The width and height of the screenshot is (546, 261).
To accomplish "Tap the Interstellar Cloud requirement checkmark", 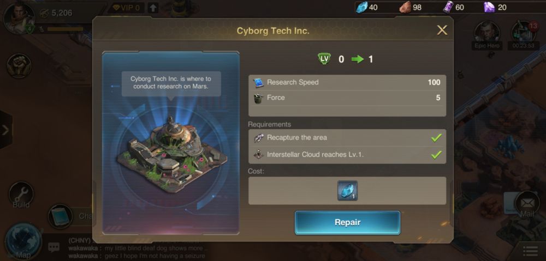I will 436,155.
